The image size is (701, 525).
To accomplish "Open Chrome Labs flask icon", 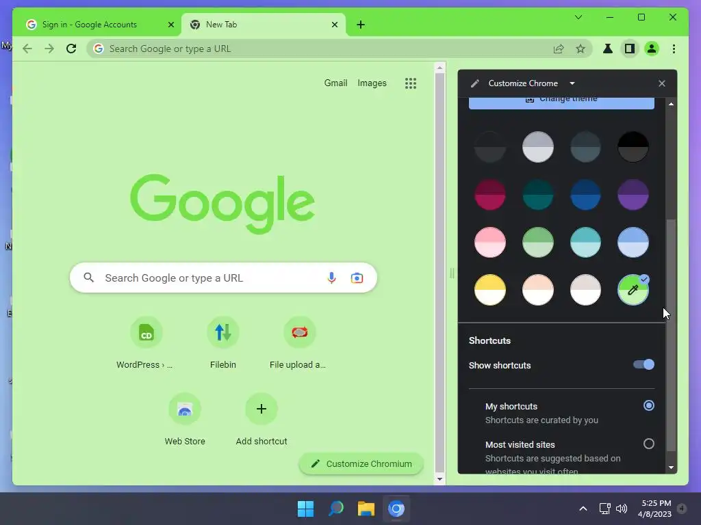I will [x=608, y=49].
